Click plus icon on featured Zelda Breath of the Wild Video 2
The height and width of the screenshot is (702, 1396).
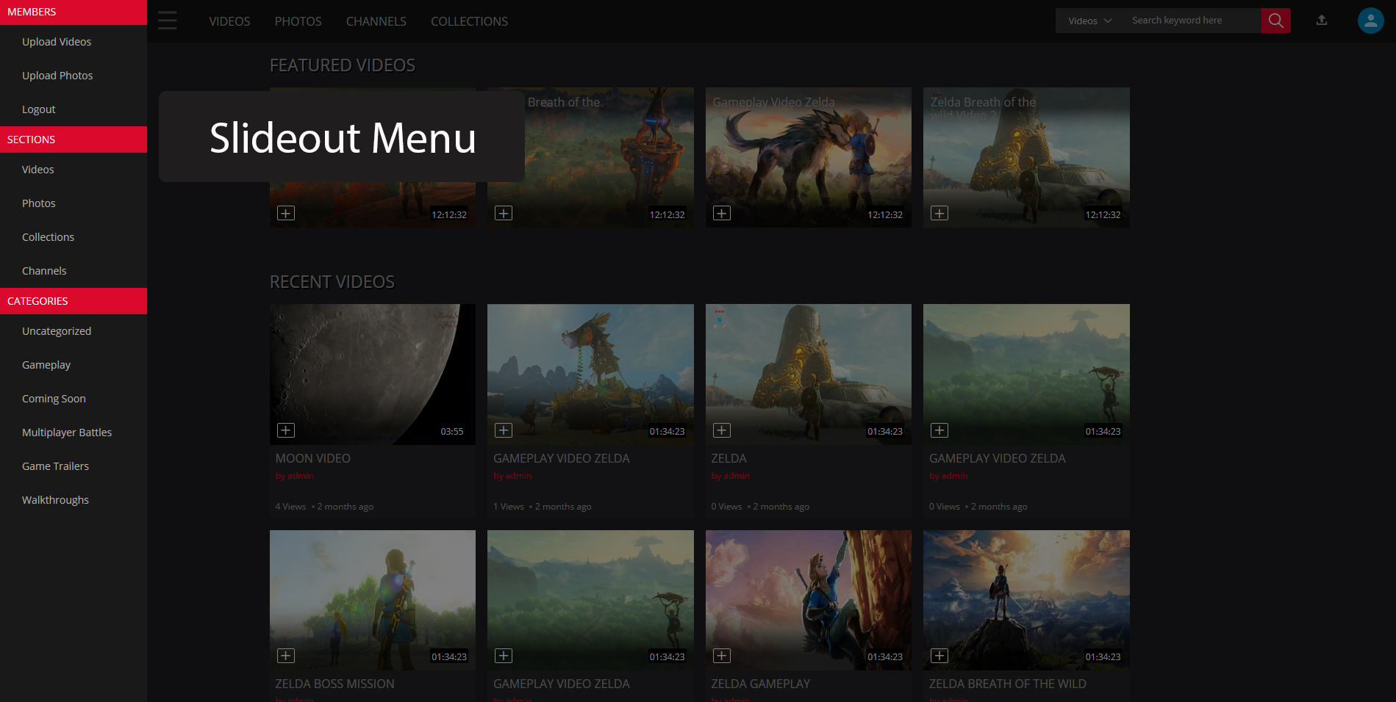(939, 213)
